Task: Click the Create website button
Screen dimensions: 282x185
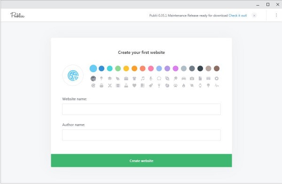Action: pos(141,161)
